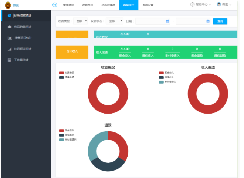Click the 微医 logo icon

point(7,5)
